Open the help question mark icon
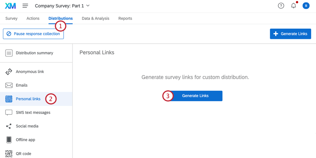316x158 pixels. pos(281,6)
